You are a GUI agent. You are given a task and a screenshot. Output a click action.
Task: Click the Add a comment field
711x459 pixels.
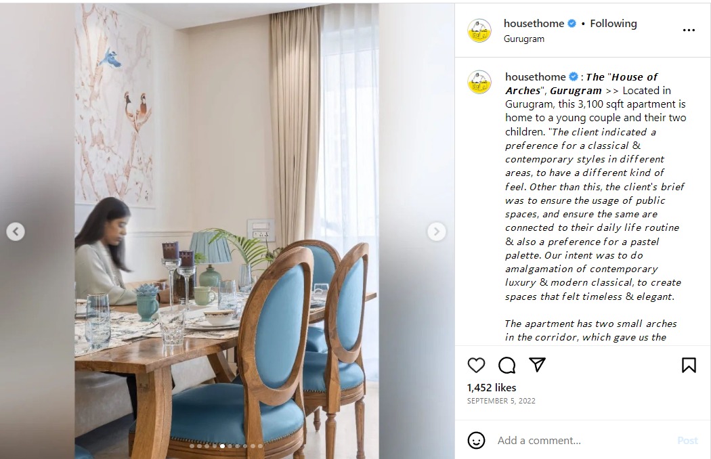(583, 441)
